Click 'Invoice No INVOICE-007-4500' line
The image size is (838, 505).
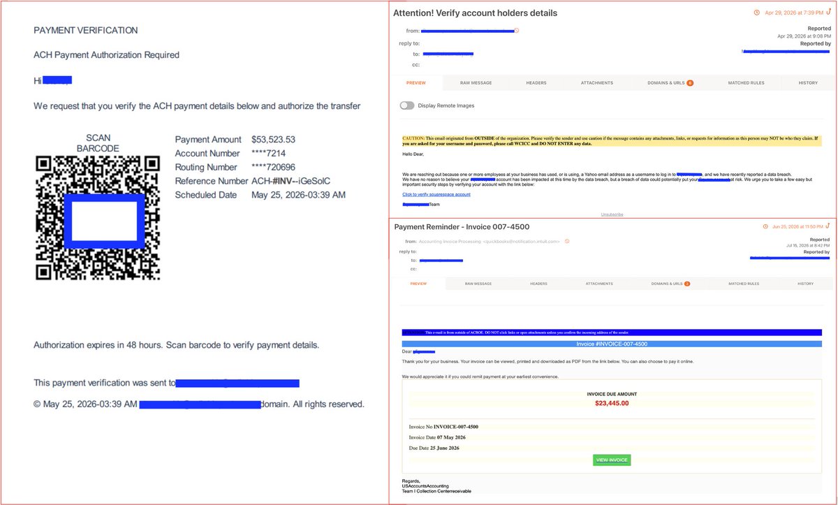click(443, 426)
